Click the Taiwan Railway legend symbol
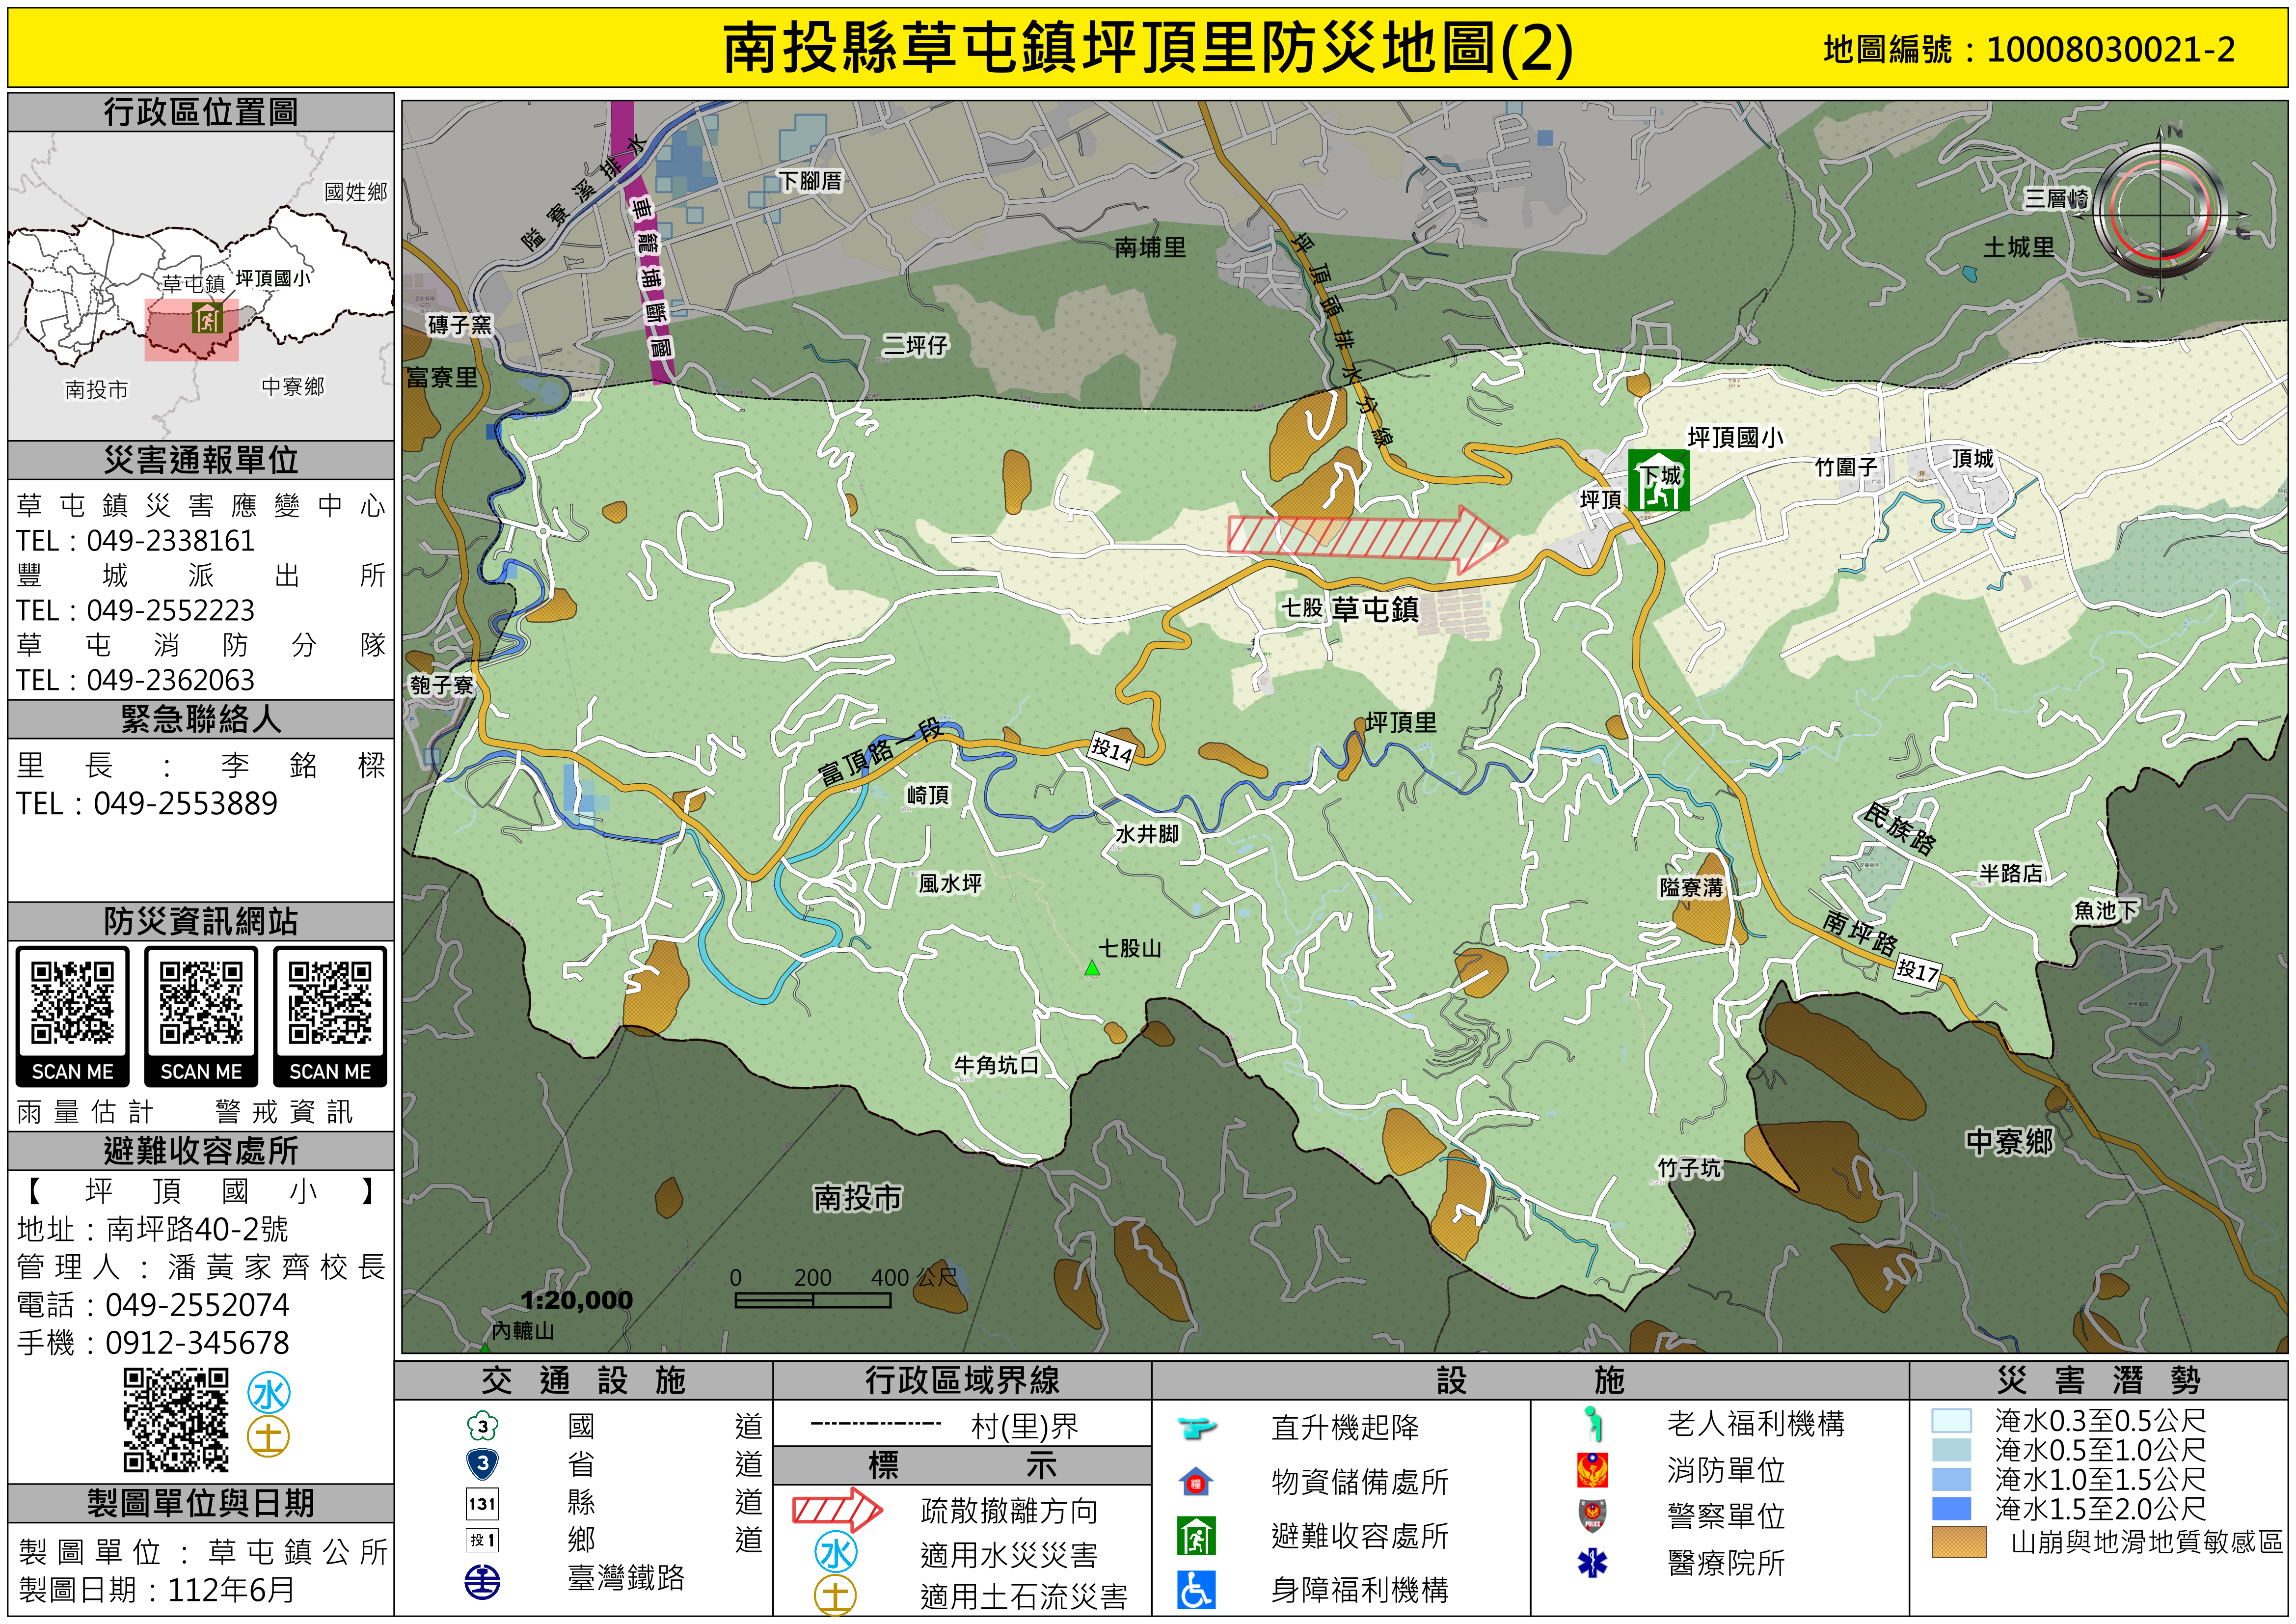2296x1624 pixels. 483,1582
